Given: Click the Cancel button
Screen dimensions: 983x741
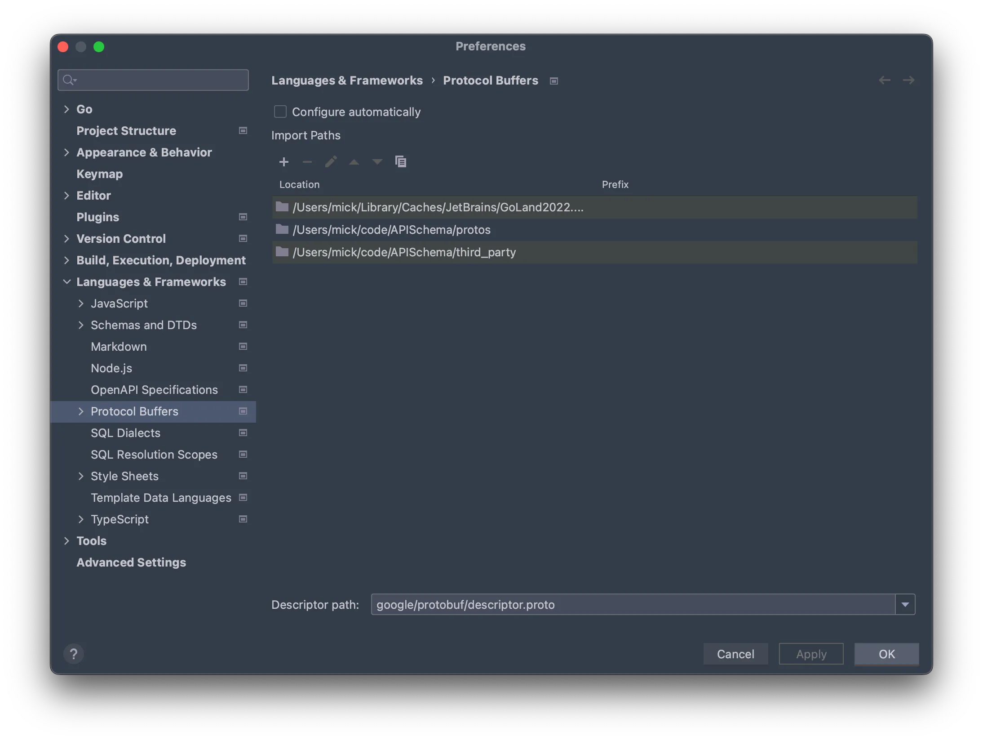Looking at the screenshot, I should (x=735, y=654).
